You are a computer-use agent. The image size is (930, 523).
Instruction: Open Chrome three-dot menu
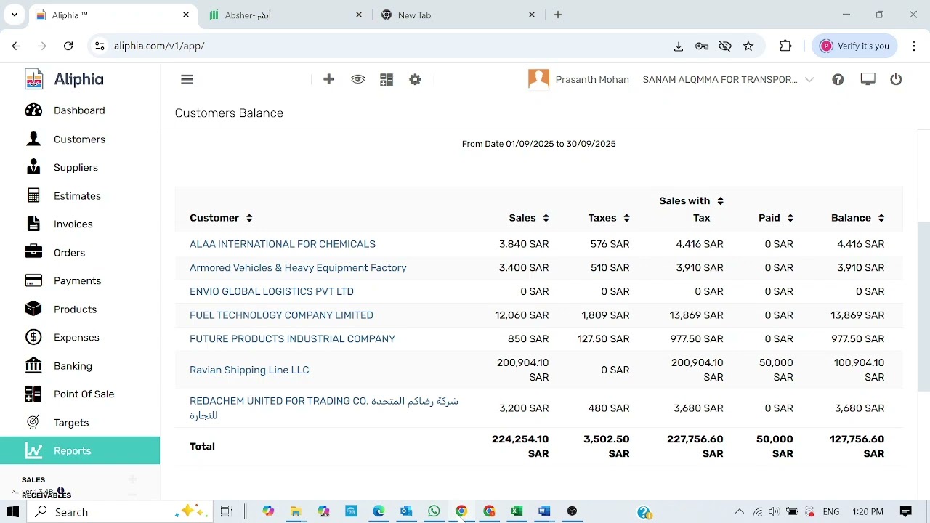coord(914,46)
